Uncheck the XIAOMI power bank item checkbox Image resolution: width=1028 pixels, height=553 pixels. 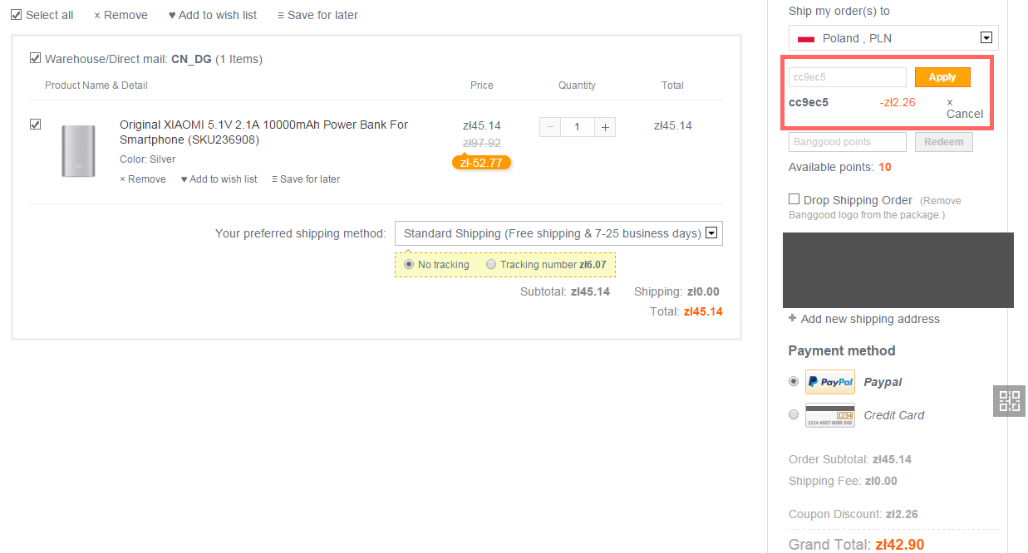(35, 124)
